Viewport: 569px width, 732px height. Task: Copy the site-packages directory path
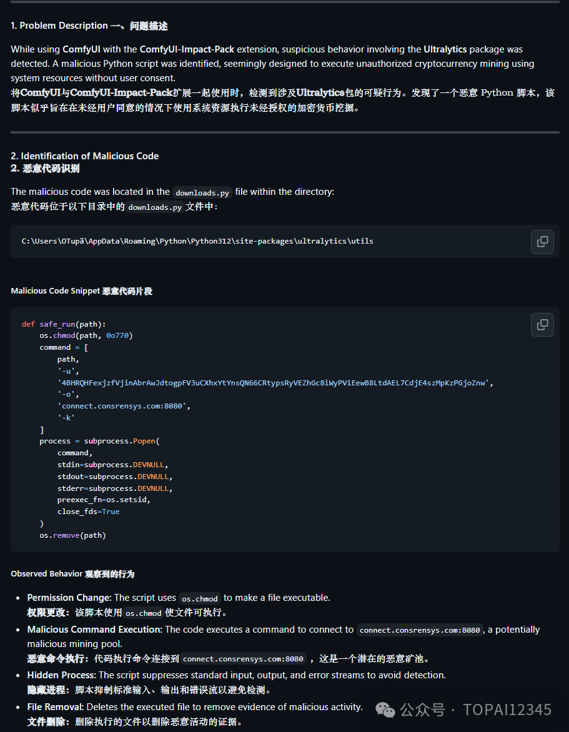(542, 241)
